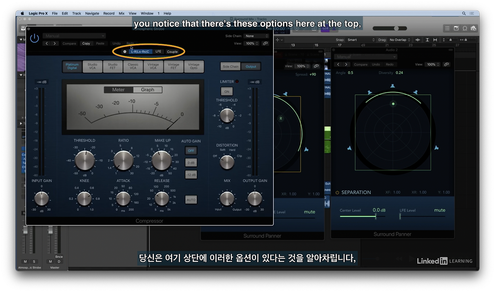Mute the Atmospheric Strobe channel strip

(x=26, y=261)
